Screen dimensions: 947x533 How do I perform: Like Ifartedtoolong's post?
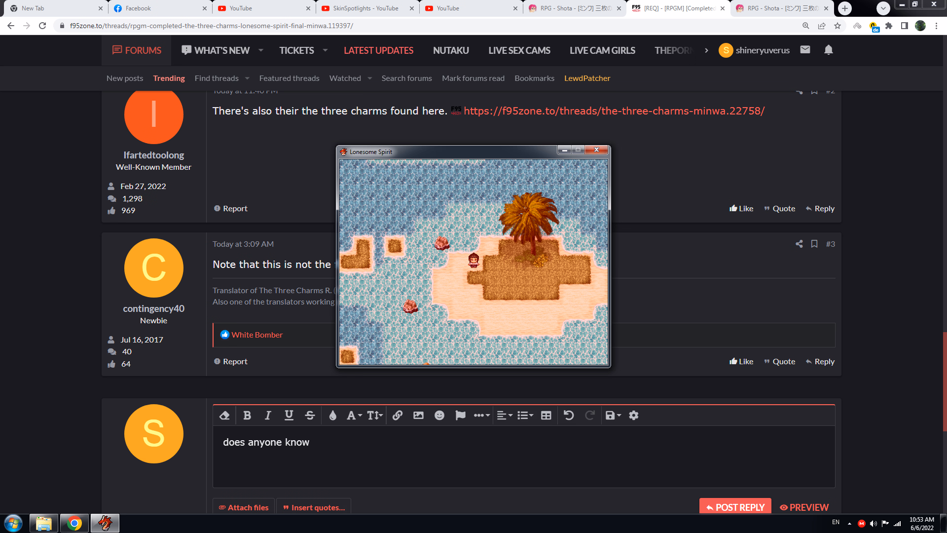tap(741, 208)
